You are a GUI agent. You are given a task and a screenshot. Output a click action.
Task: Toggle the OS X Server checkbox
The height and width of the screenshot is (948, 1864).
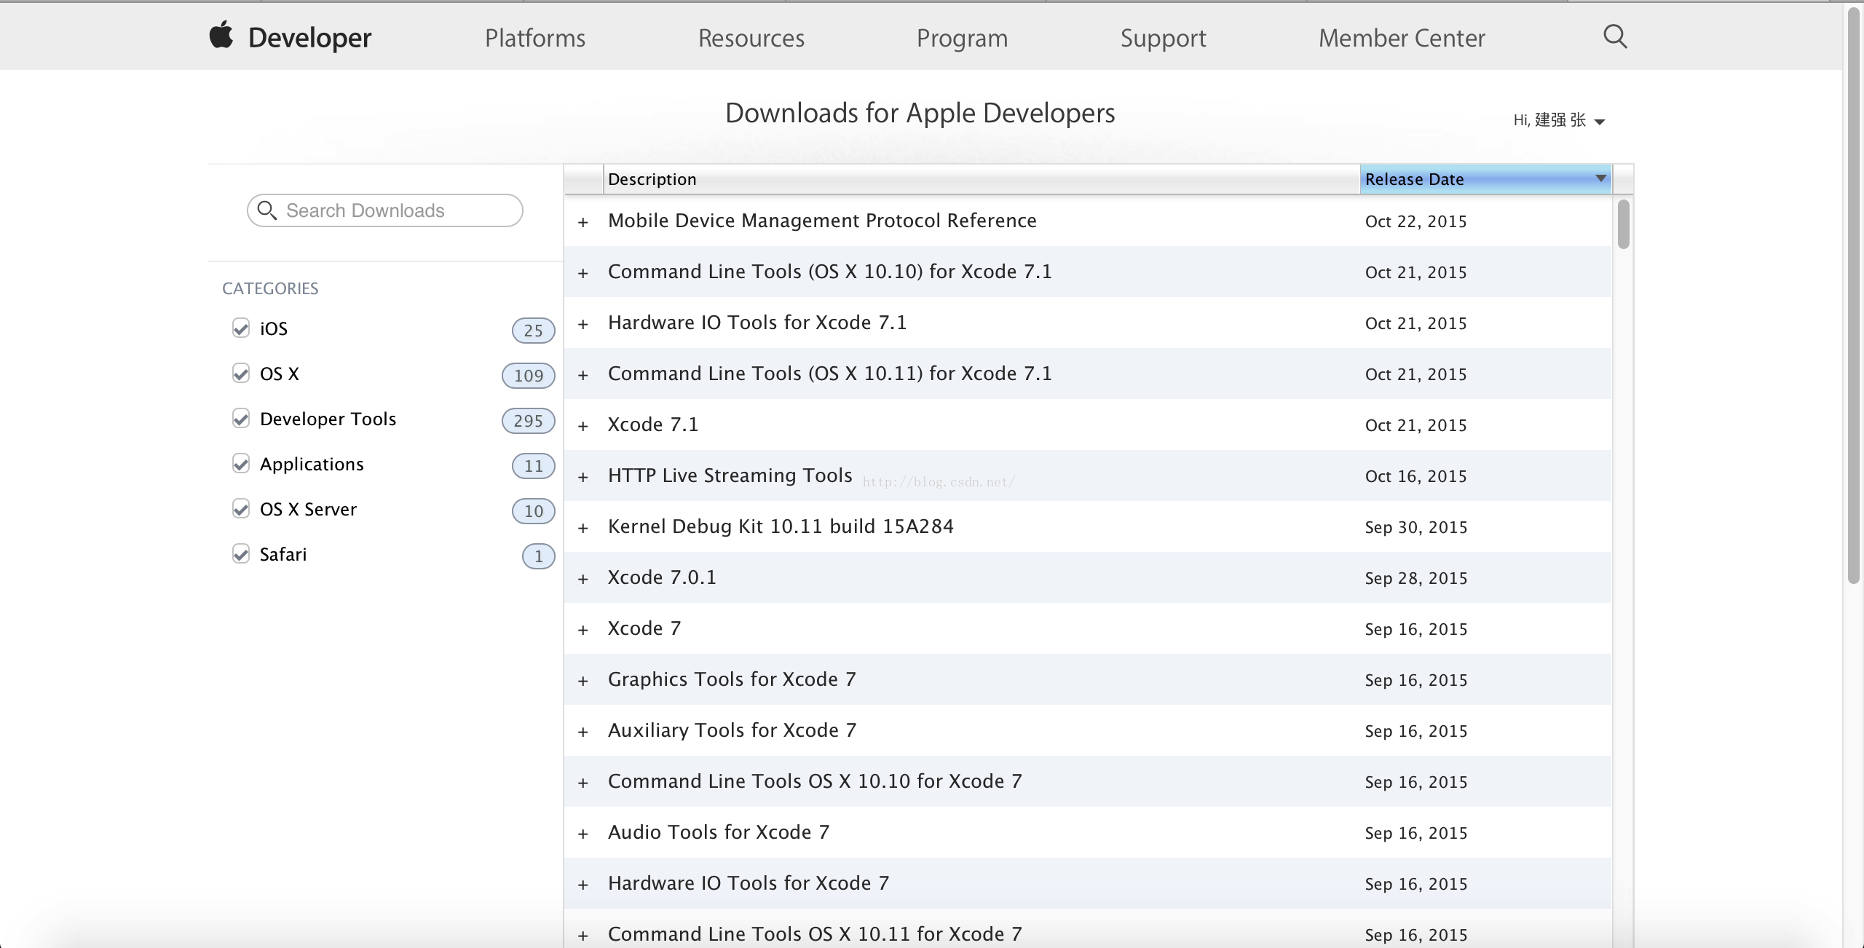pyautogui.click(x=241, y=508)
